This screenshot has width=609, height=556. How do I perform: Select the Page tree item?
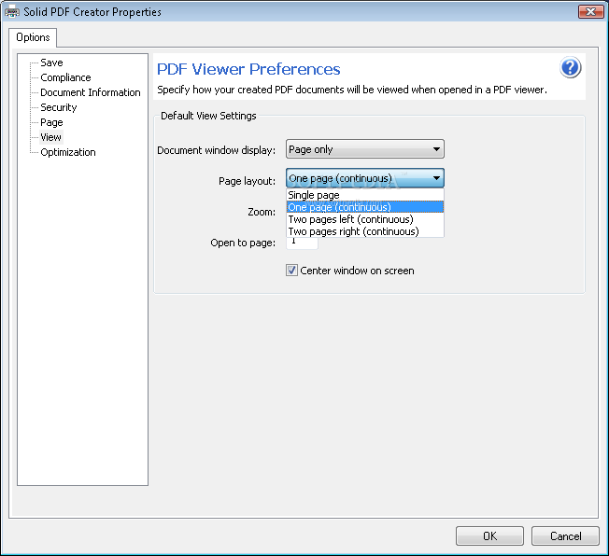[51, 122]
